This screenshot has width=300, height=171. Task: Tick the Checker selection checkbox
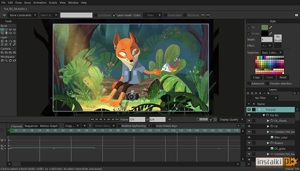click(x=267, y=84)
